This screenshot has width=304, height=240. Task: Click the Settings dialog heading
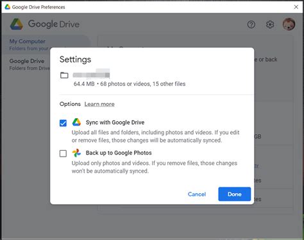pyautogui.click(x=75, y=60)
